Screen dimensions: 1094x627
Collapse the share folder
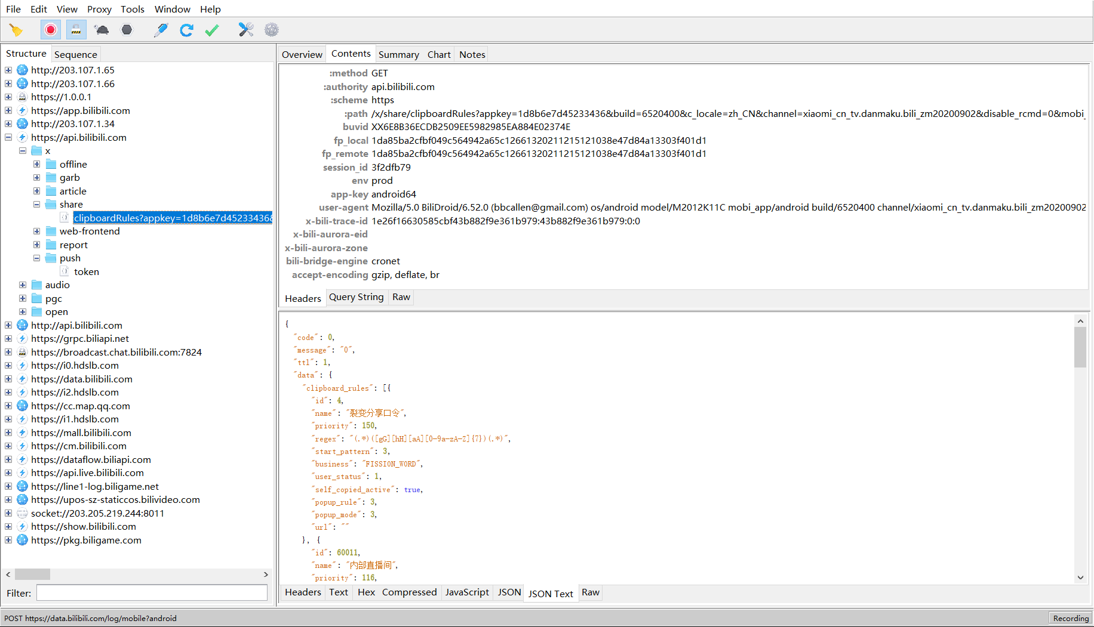point(36,204)
